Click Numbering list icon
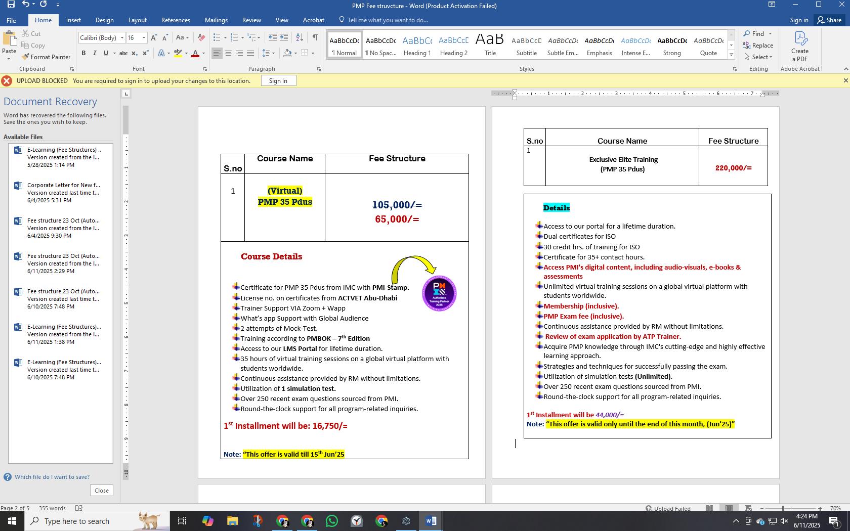Viewport: 850px width, 531px height. (x=234, y=37)
